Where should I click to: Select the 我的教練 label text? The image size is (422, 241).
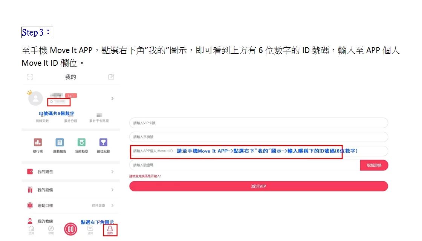point(45,221)
